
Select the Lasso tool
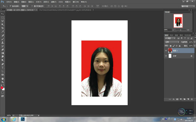3,21
